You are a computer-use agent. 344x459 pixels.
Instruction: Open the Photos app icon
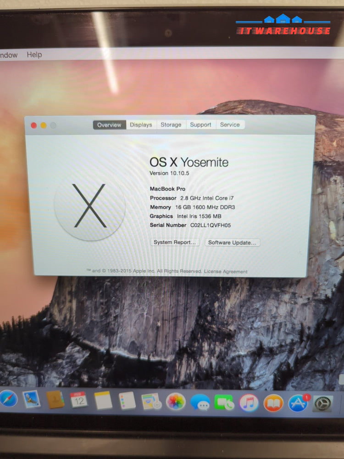(x=176, y=402)
